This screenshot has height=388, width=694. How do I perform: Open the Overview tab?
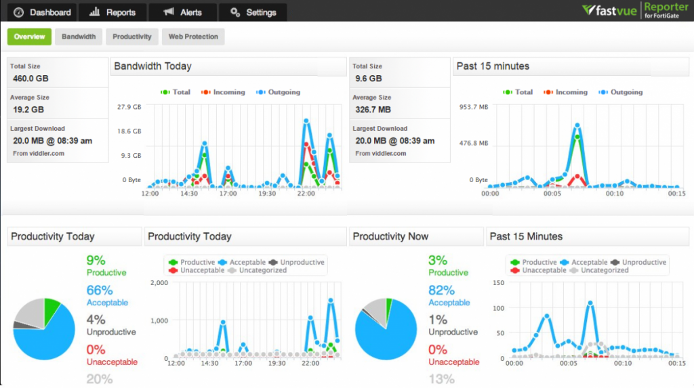coord(29,37)
